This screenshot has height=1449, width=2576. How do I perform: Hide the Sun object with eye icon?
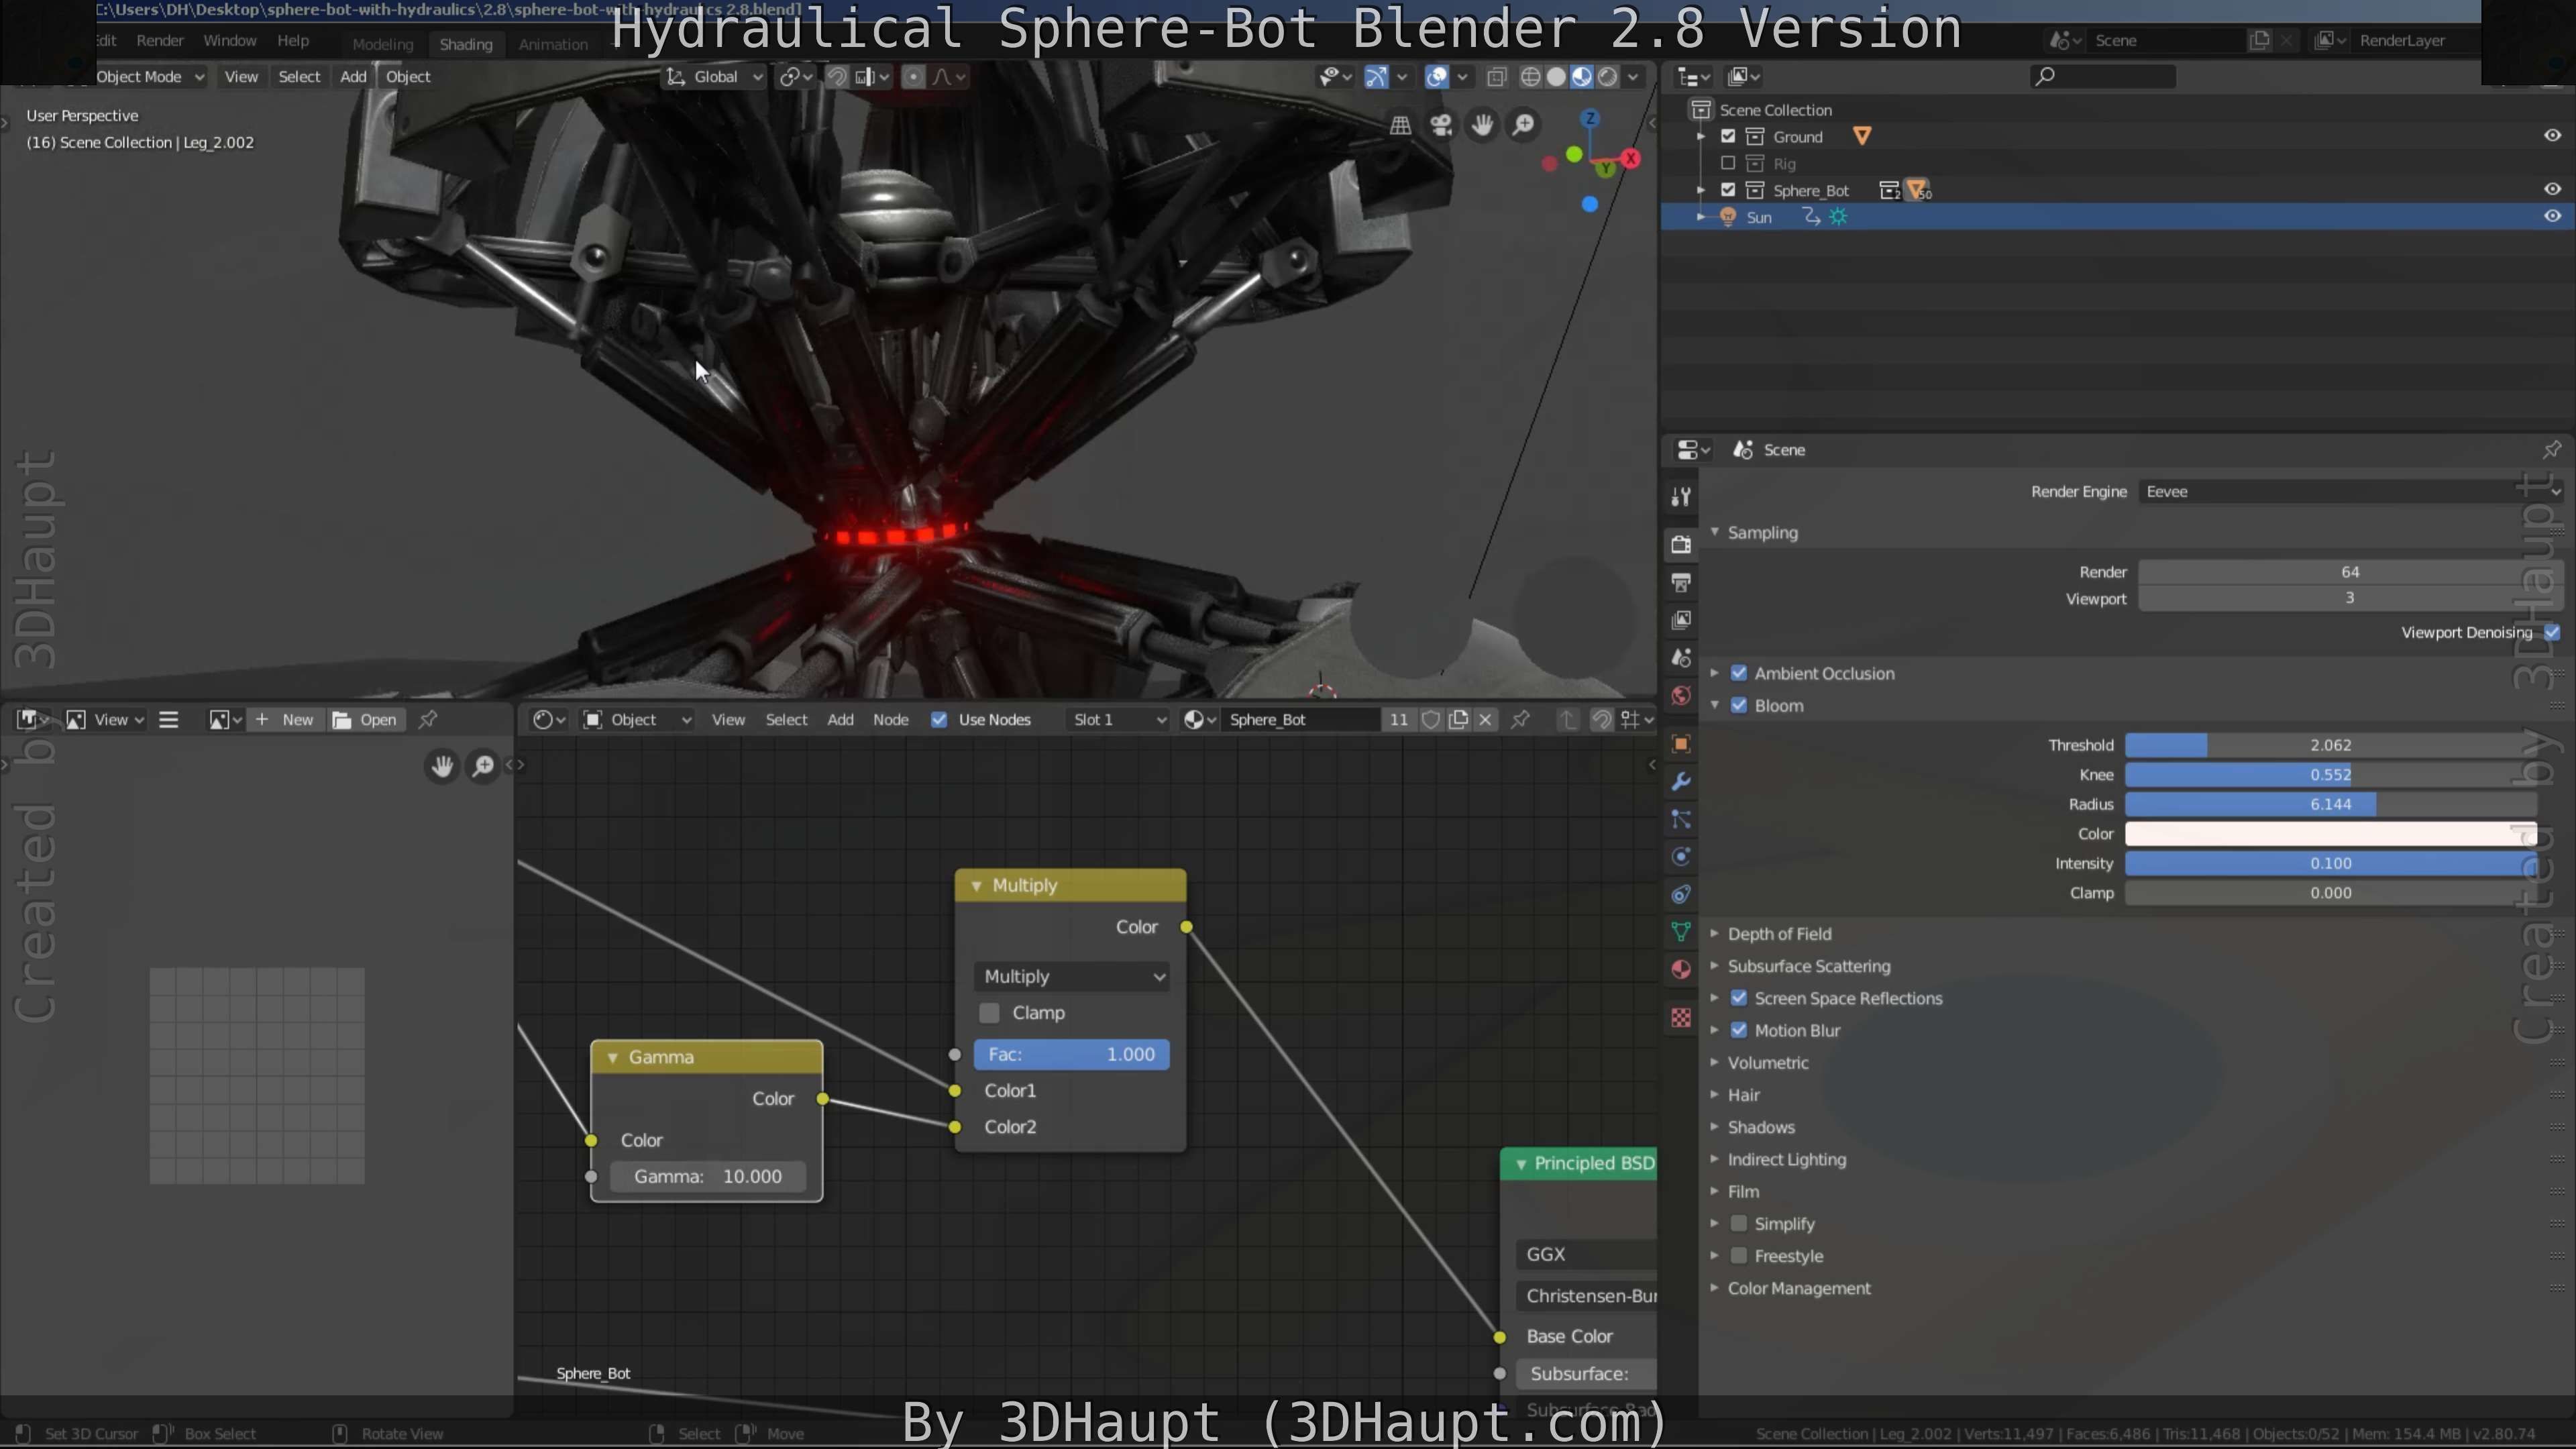(x=2553, y=216)
